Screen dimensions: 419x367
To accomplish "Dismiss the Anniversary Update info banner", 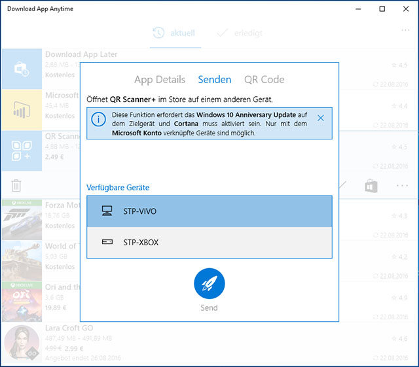I will (x=321, y=118).
